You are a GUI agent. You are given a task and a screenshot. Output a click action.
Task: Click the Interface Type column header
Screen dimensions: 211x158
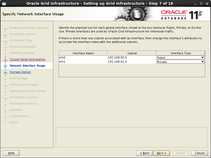(x=181, y=53)
